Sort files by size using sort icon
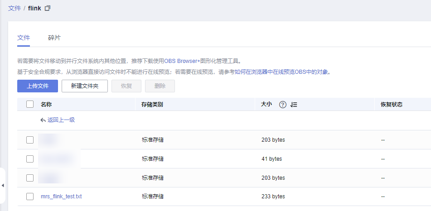The image size is (431, 211). 294,105
